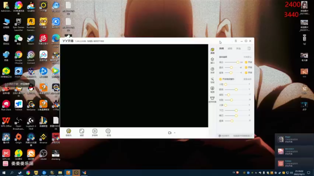Image resolution: width=314 pixels, height=176 pixels.
Task: Expand the arrow next to the camera icon
Action: pyautogui.click(x=175, y=133)
